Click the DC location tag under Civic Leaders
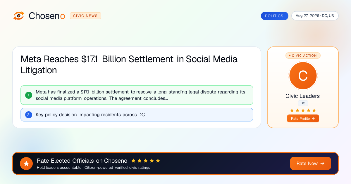 click(303, 103)
